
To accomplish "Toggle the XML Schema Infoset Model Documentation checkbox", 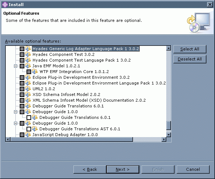I will pyautogui.click(x=22, y=101).
